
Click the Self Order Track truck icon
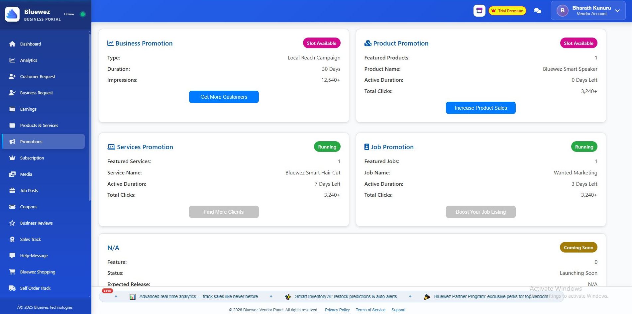coord(12,288)
